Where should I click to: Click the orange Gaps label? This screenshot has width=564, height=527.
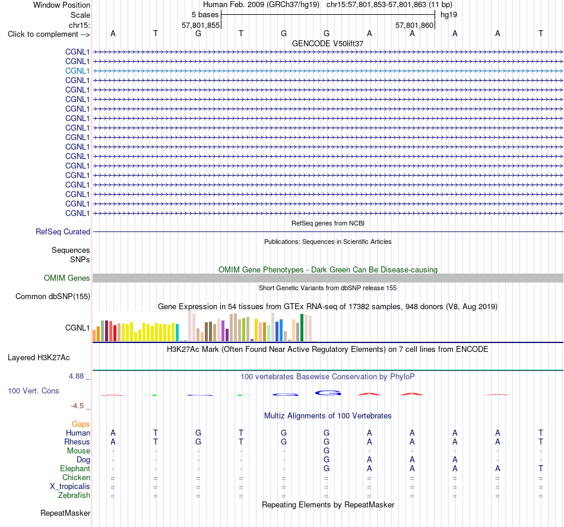pyautogui.click(x=81, y=424)
